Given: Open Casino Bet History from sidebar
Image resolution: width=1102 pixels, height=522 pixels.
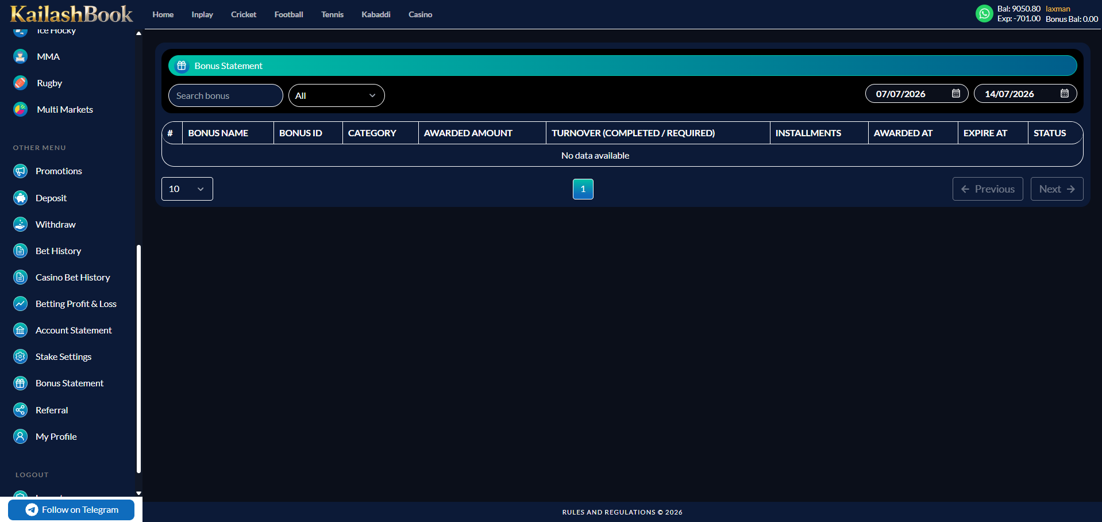Looking at the screenshot, I should [72, 277].
